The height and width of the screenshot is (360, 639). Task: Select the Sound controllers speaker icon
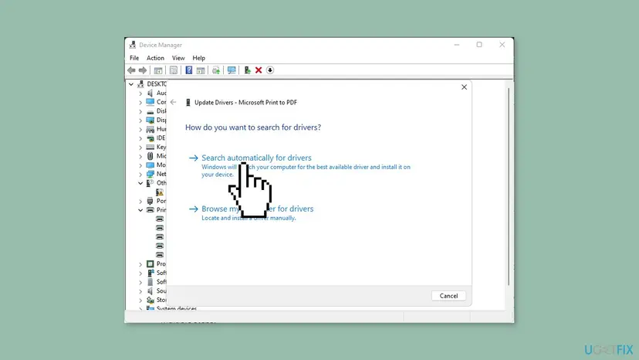coord(150,291)
